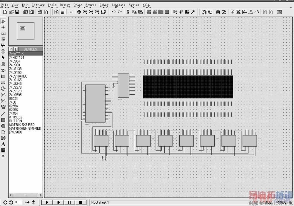The width and height of the screenshot is (294, 206).
Task: Copy selection to clipboard
Action: (134, 12)
